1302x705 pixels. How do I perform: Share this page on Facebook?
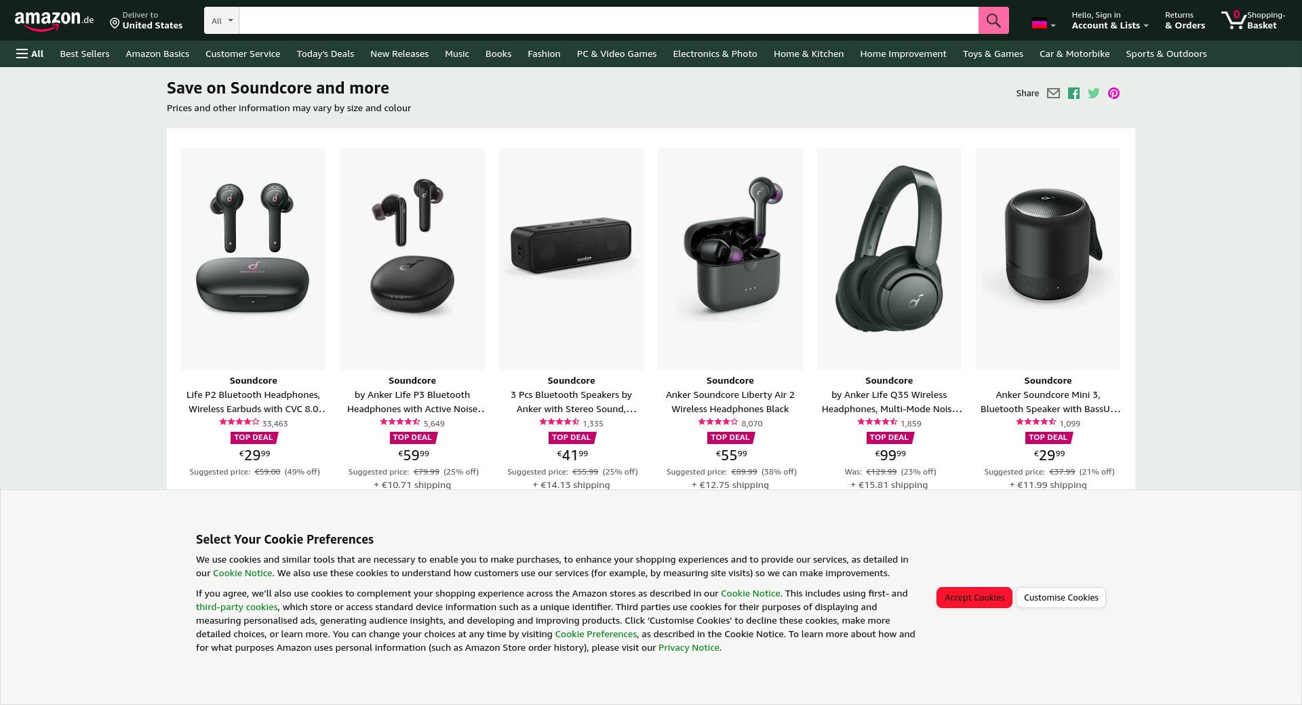point(1073,94)
